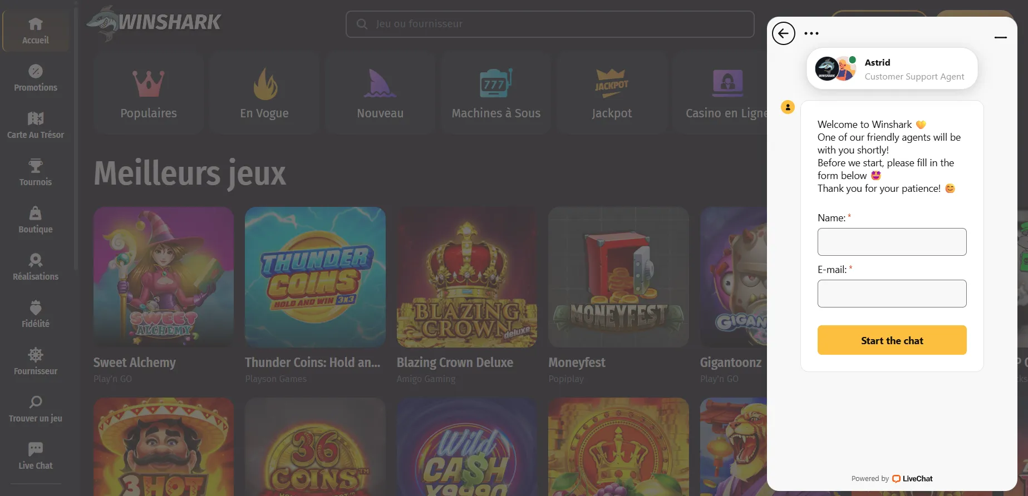
Task: Open Thunder Coins game thumbnail
Action: coord(315,277)
